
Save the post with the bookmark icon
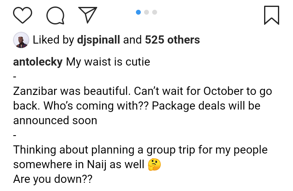(271, 15)
